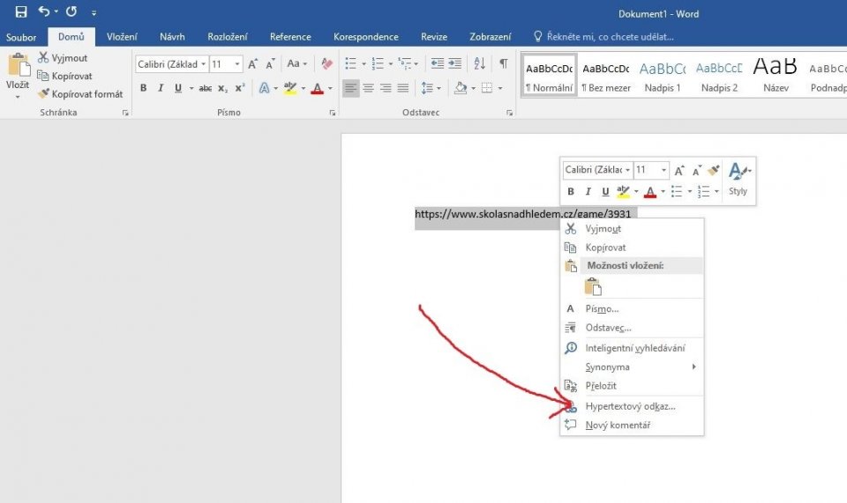Click Vyjmout in the ribbon clipboard group

63,57
